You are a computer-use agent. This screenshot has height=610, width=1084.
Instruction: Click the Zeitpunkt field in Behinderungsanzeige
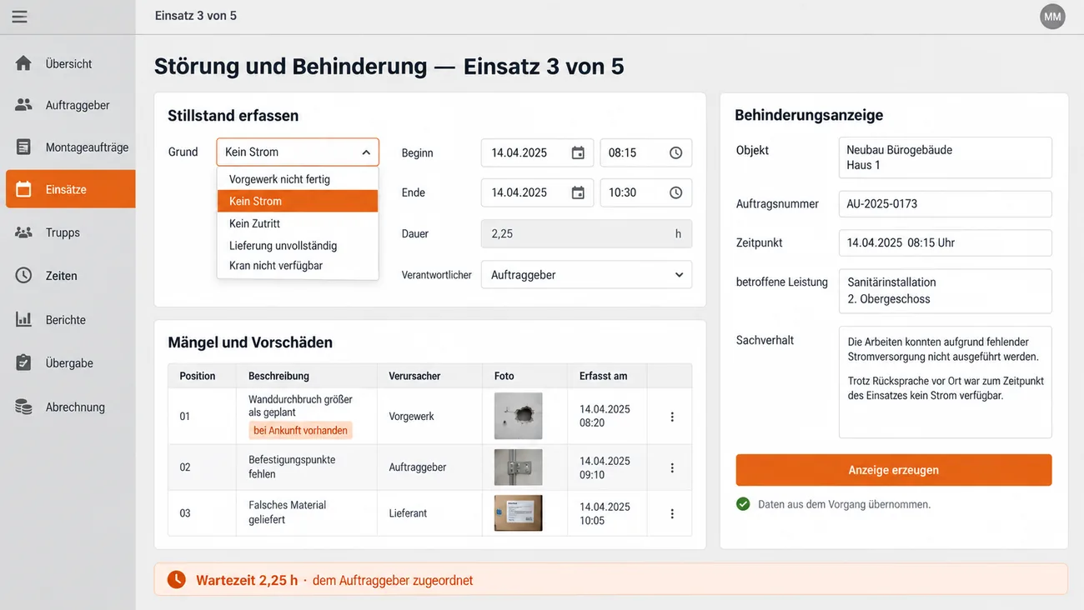pos(946,243)
